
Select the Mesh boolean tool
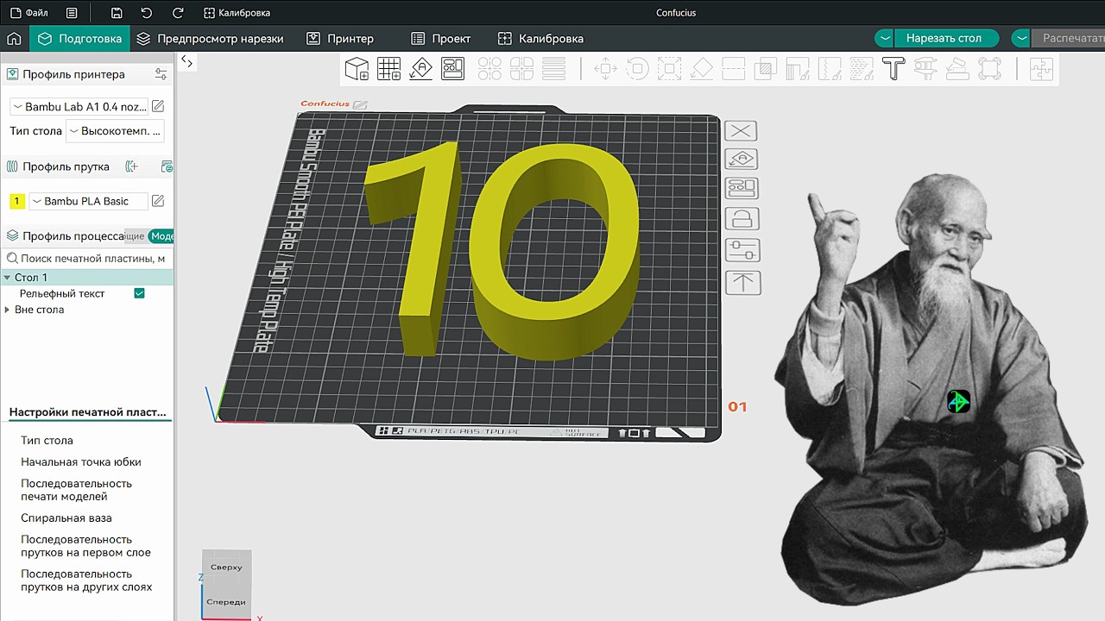[765, 69]
